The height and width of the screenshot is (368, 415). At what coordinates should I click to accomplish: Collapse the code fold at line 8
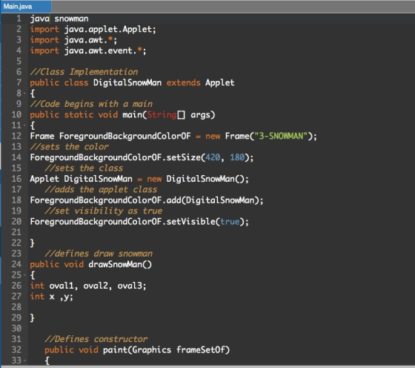pos(24,93)
